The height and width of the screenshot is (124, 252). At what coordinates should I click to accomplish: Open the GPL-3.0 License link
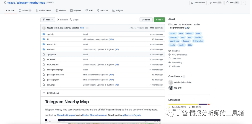pyautogui.click(x=180, y=55)
